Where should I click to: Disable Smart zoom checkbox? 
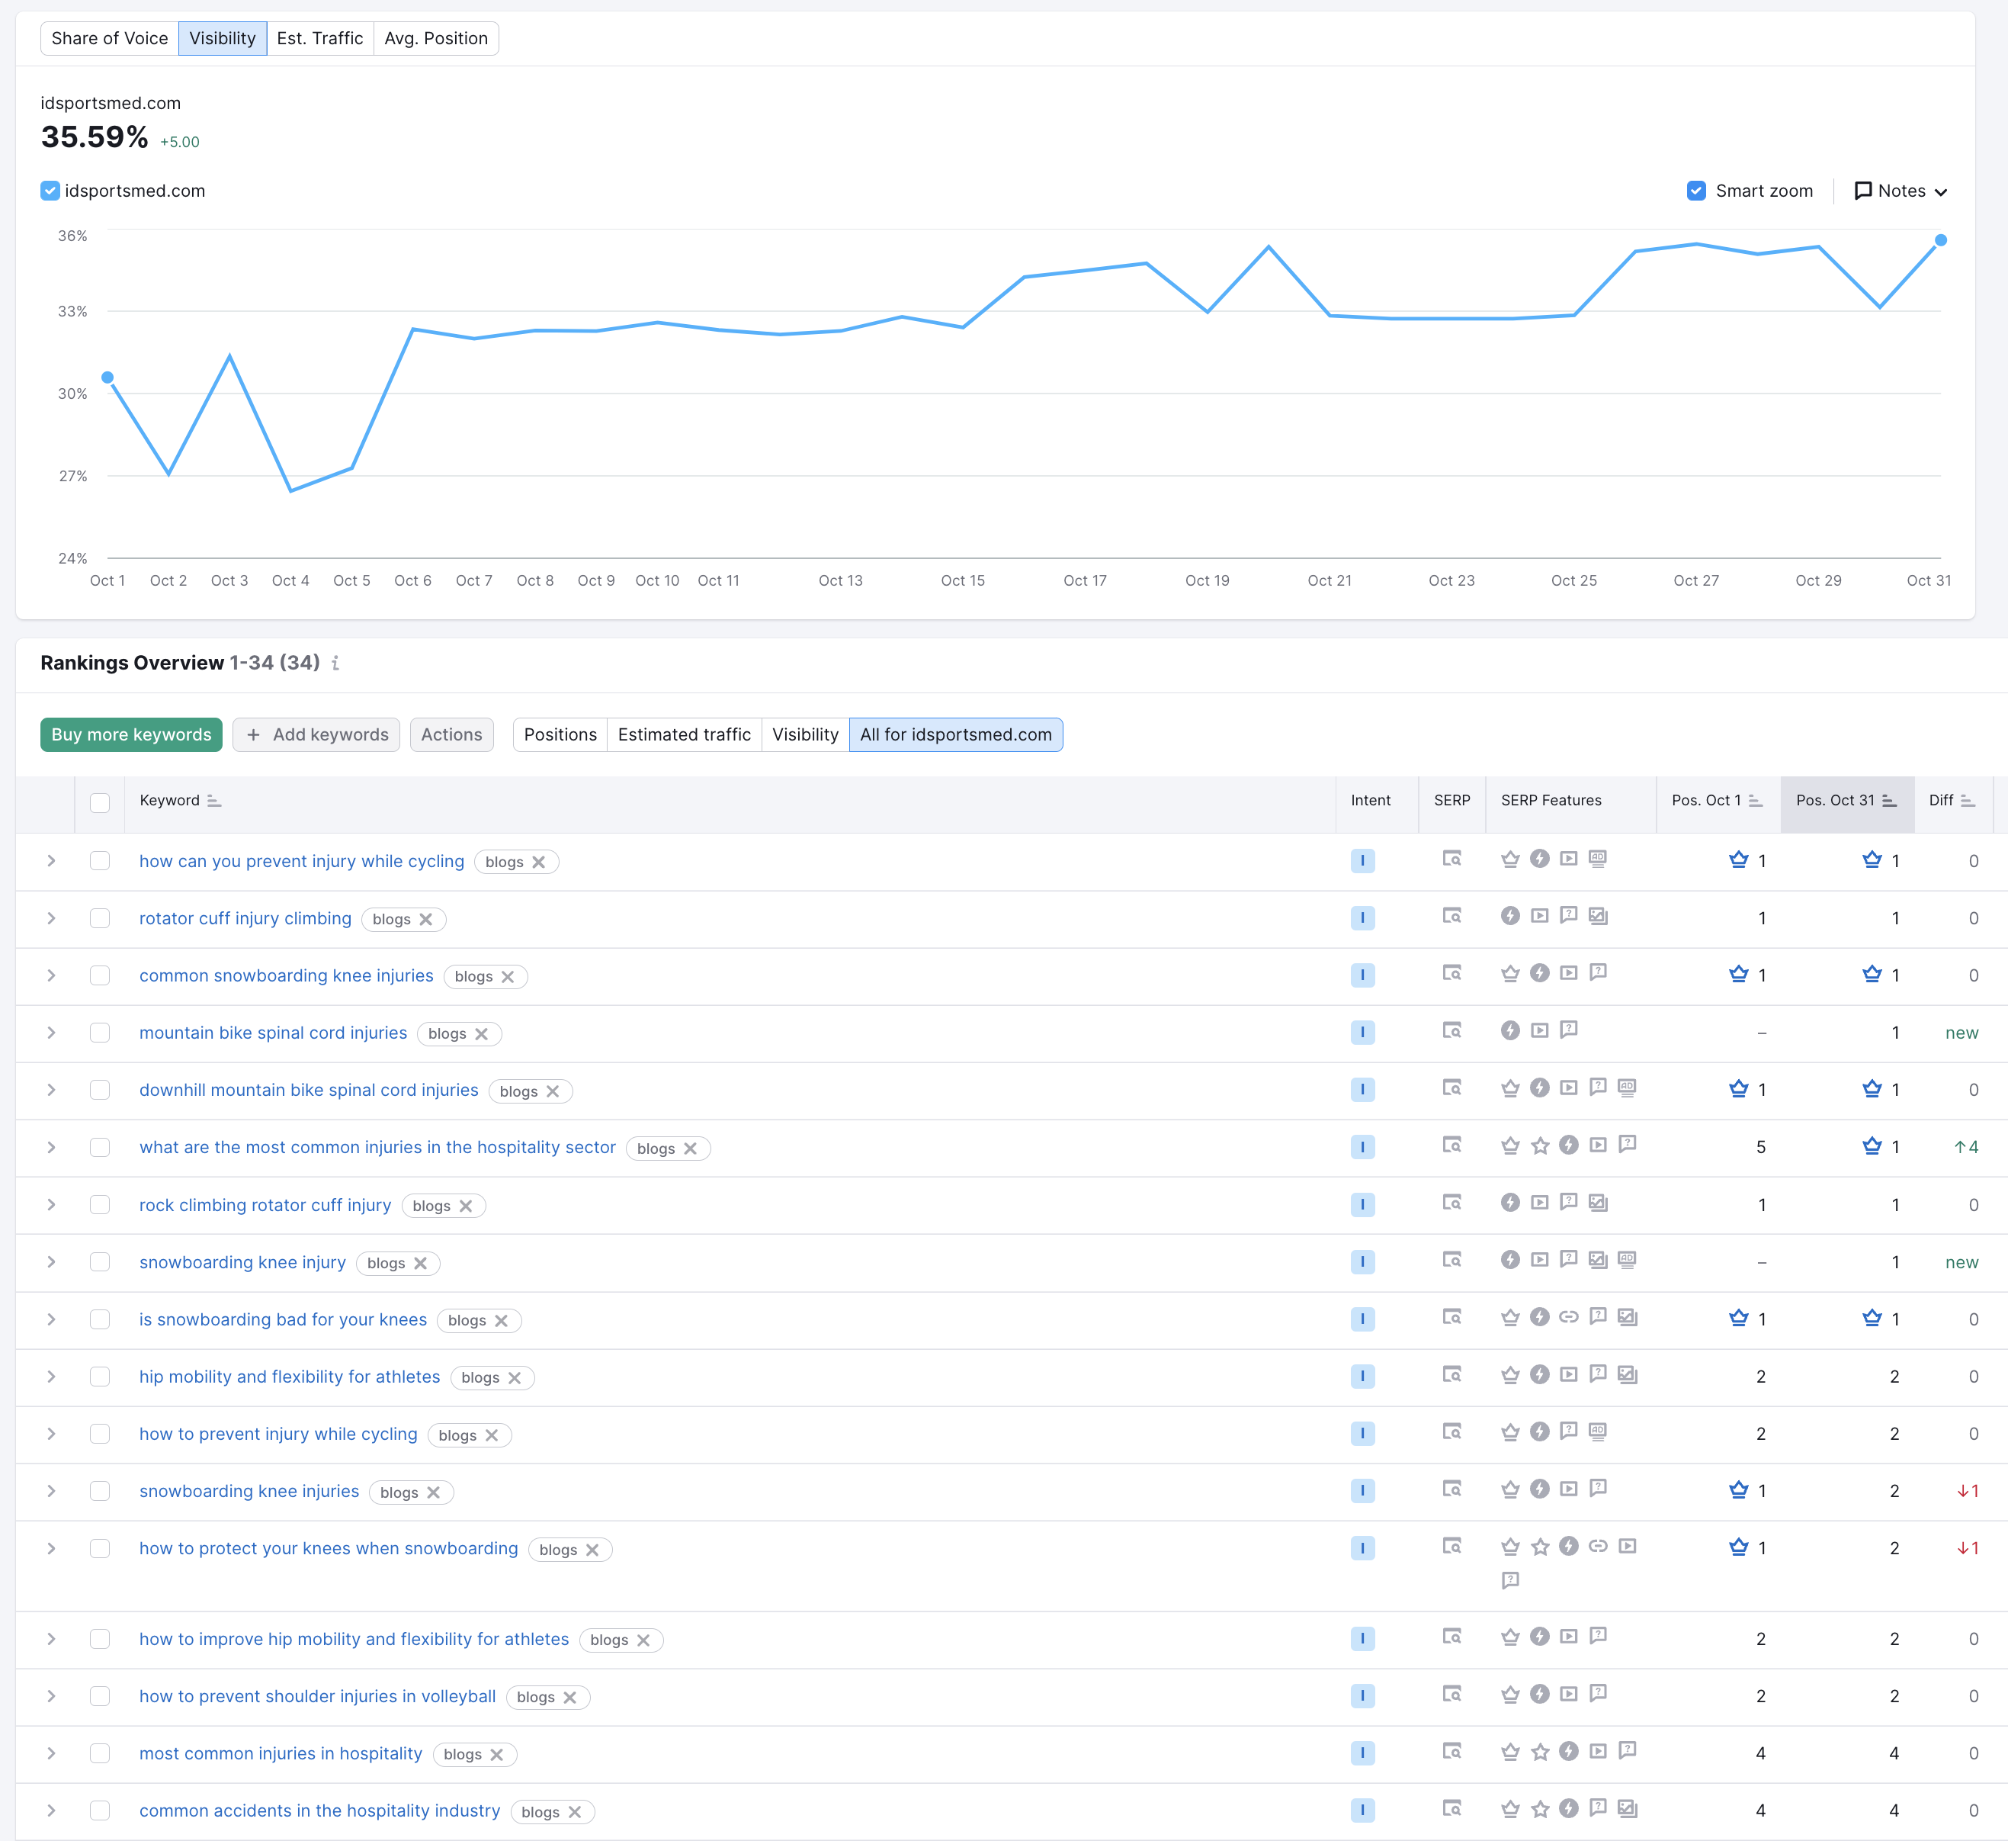click(1696, 190)
